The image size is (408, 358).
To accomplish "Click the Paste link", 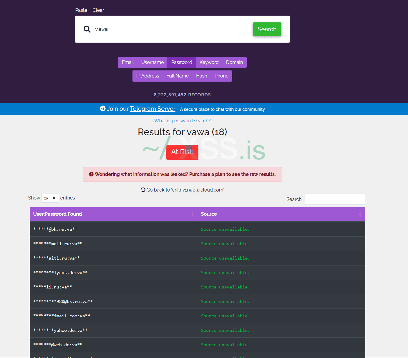I will click(x=81, y=10).
